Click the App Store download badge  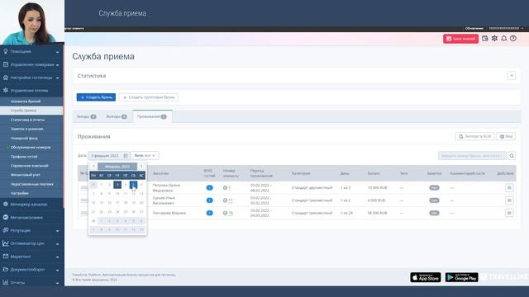click(x=426, y=277)
